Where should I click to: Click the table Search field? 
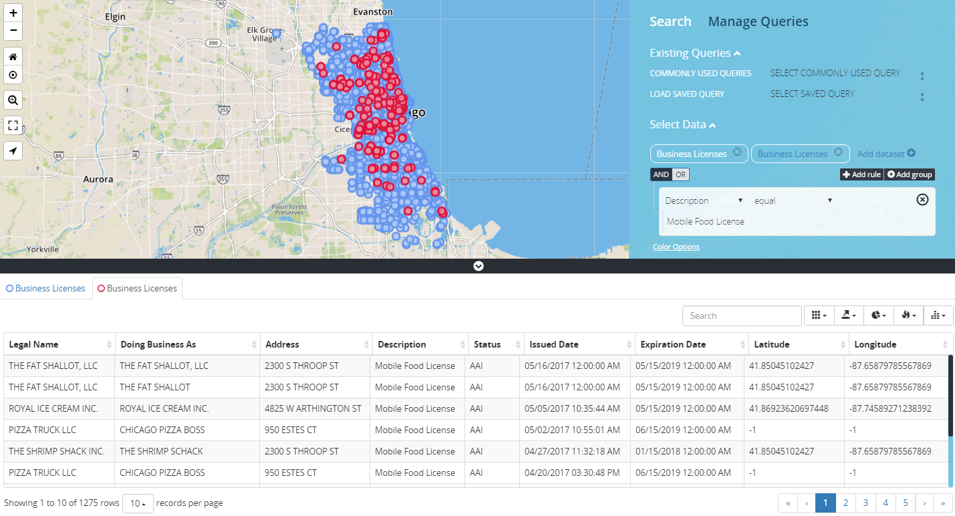(x=741, y=315)
